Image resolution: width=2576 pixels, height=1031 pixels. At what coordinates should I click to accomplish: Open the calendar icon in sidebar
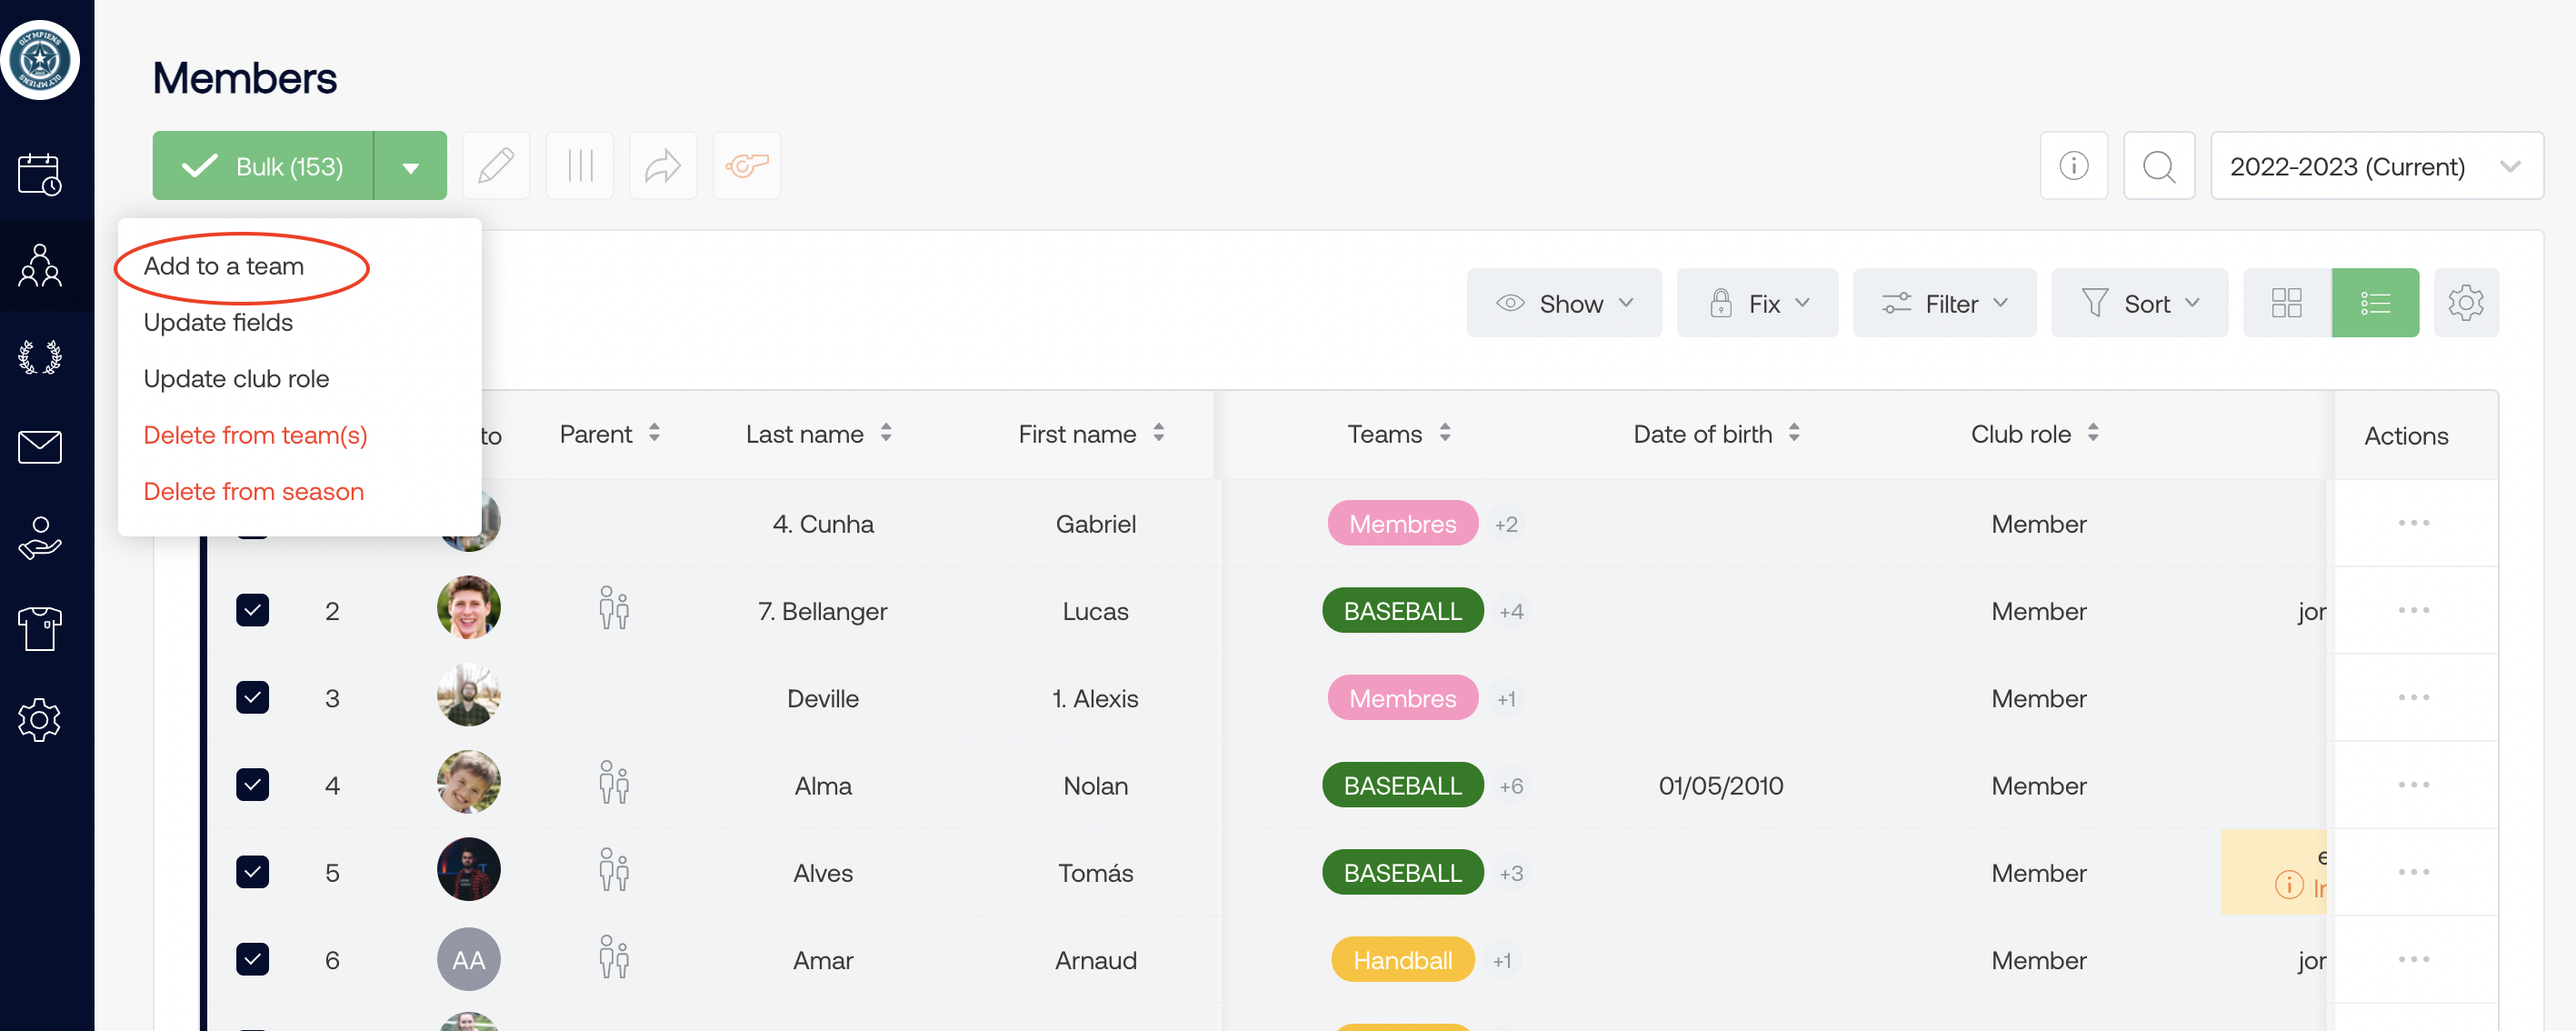pyautogui.click(x=40, y=174)
